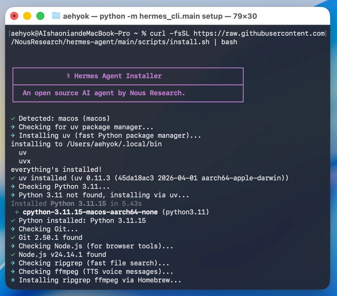Click the yellow minimize window button
This screenshot has height=296, width=337.
(x=27, y=16)
